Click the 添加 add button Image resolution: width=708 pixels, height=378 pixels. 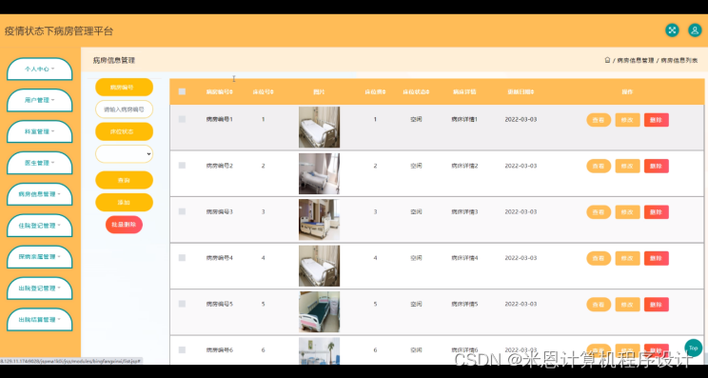pyautogui.click(x=124, y=202)
